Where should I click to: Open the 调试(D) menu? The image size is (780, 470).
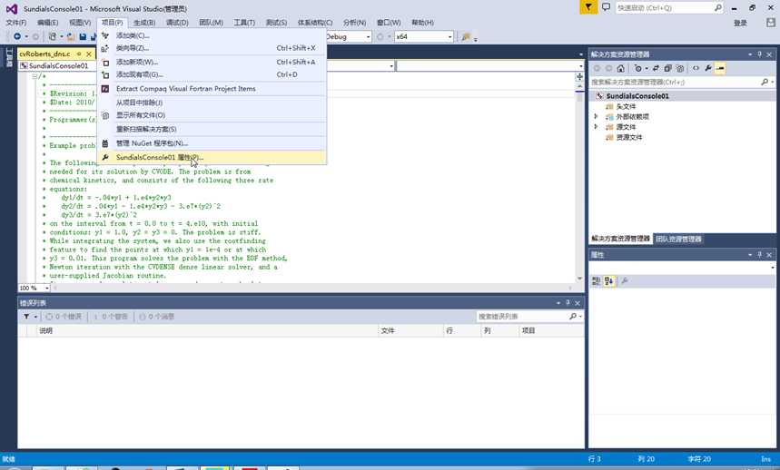click(177, 23)
